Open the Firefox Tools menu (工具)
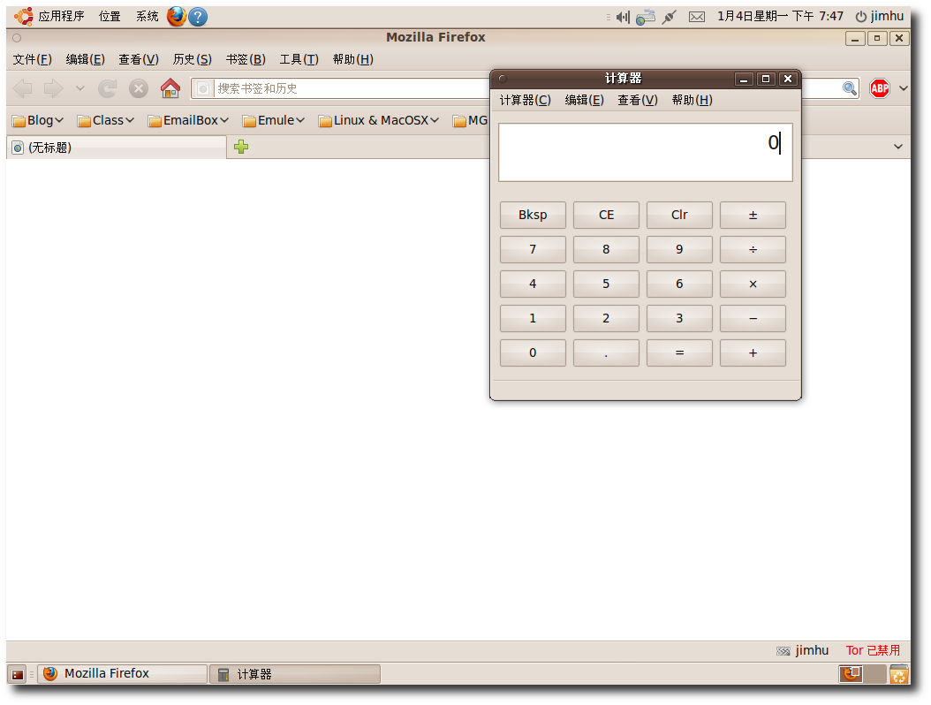The height and width of the screenshot is (705, 931). 299,59
